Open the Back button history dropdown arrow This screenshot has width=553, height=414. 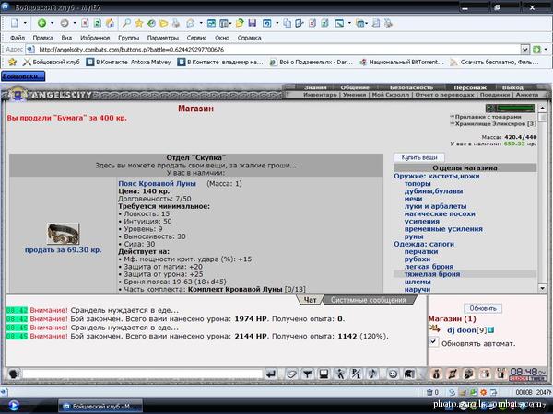tap(52, 23)
